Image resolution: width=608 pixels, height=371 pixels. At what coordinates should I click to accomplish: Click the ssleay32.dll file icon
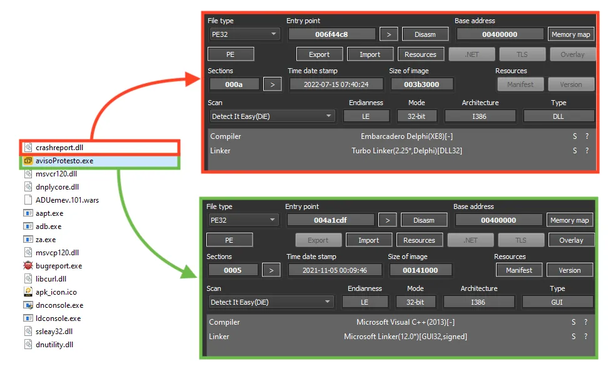point(28,332)
